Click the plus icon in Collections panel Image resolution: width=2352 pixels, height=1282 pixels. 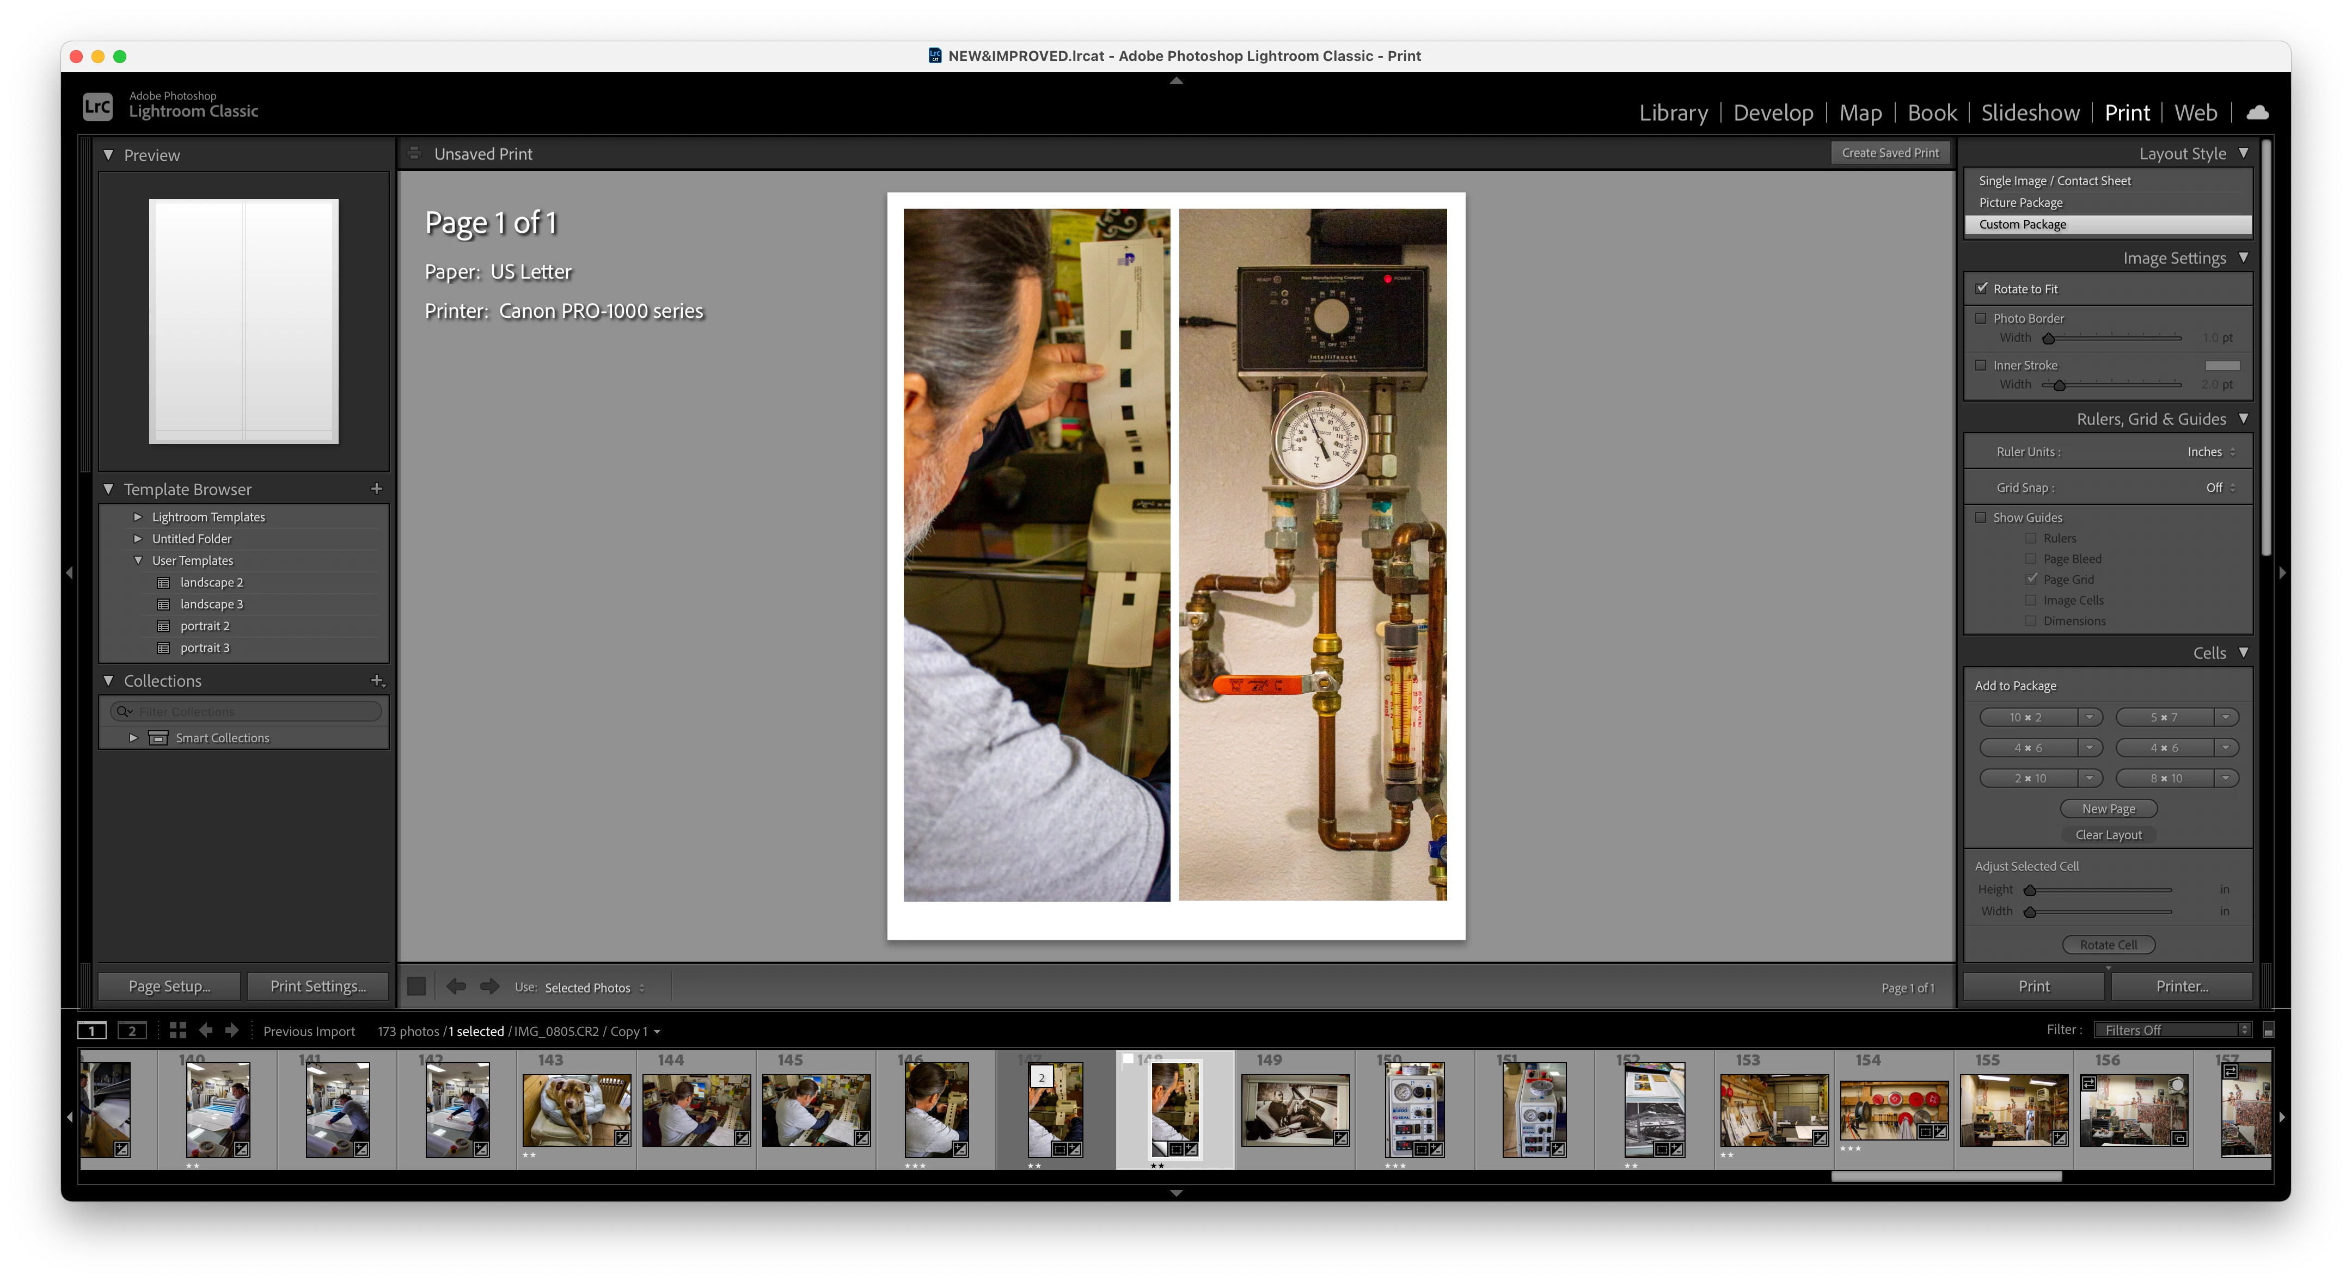click(377, 681)
